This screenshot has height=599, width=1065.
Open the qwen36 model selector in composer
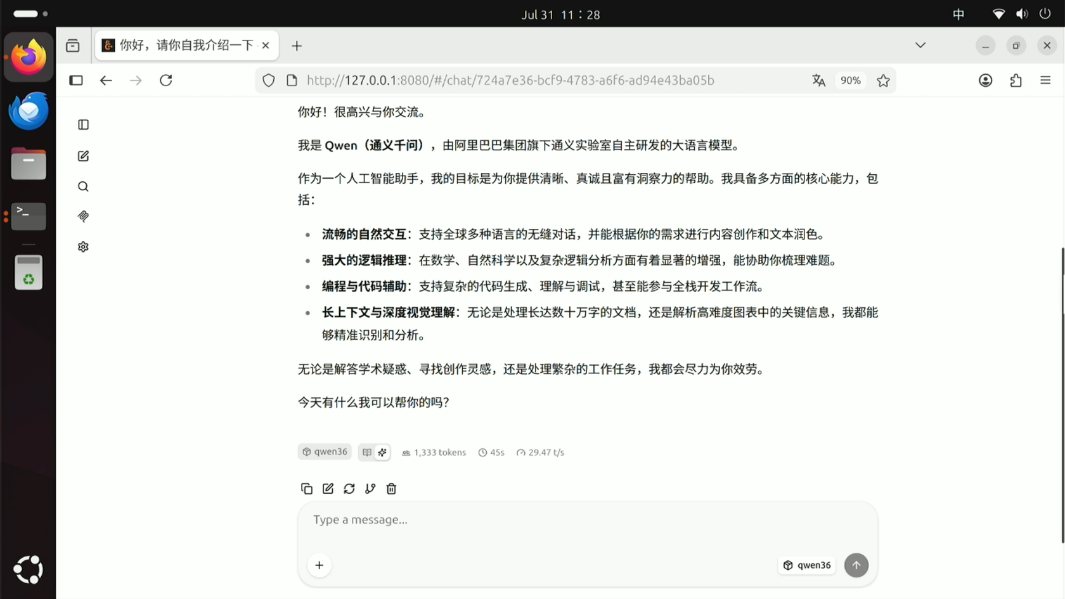(x=807, y=565)
